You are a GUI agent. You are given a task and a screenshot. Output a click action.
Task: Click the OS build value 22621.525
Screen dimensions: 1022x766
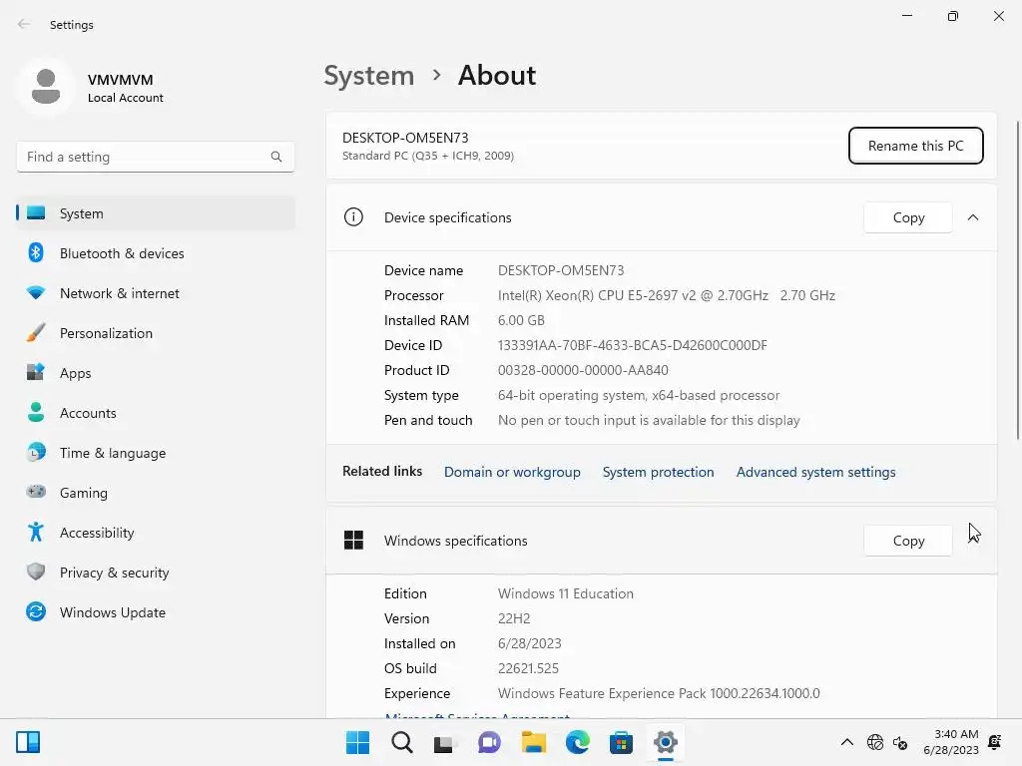click(528, 668)
